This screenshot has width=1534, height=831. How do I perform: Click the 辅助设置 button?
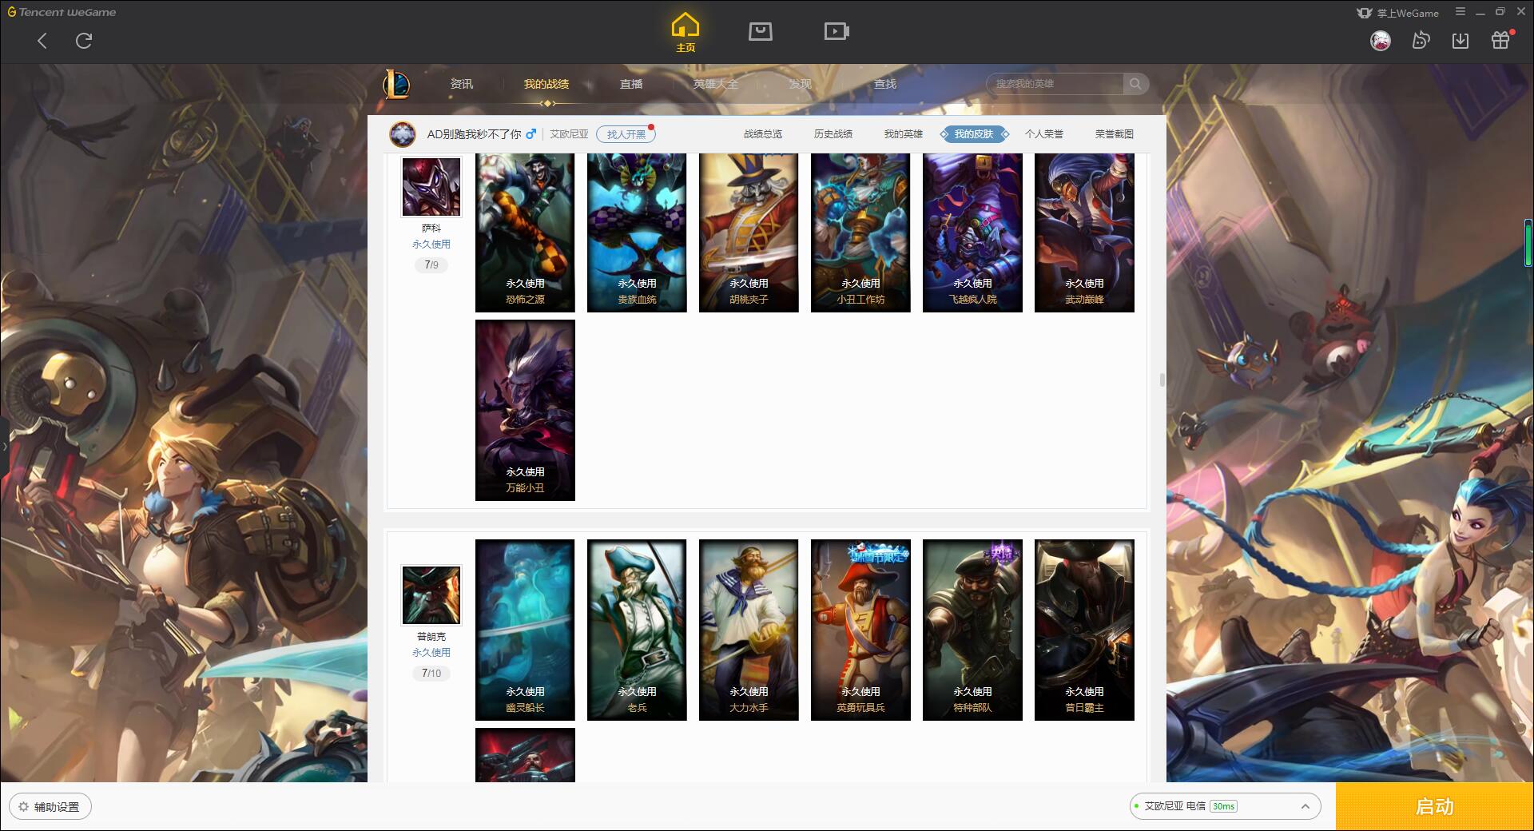tap(50, 807)
